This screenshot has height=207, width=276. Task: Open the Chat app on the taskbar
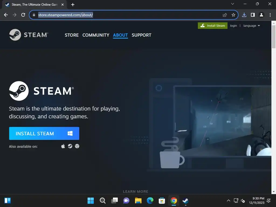126,201
